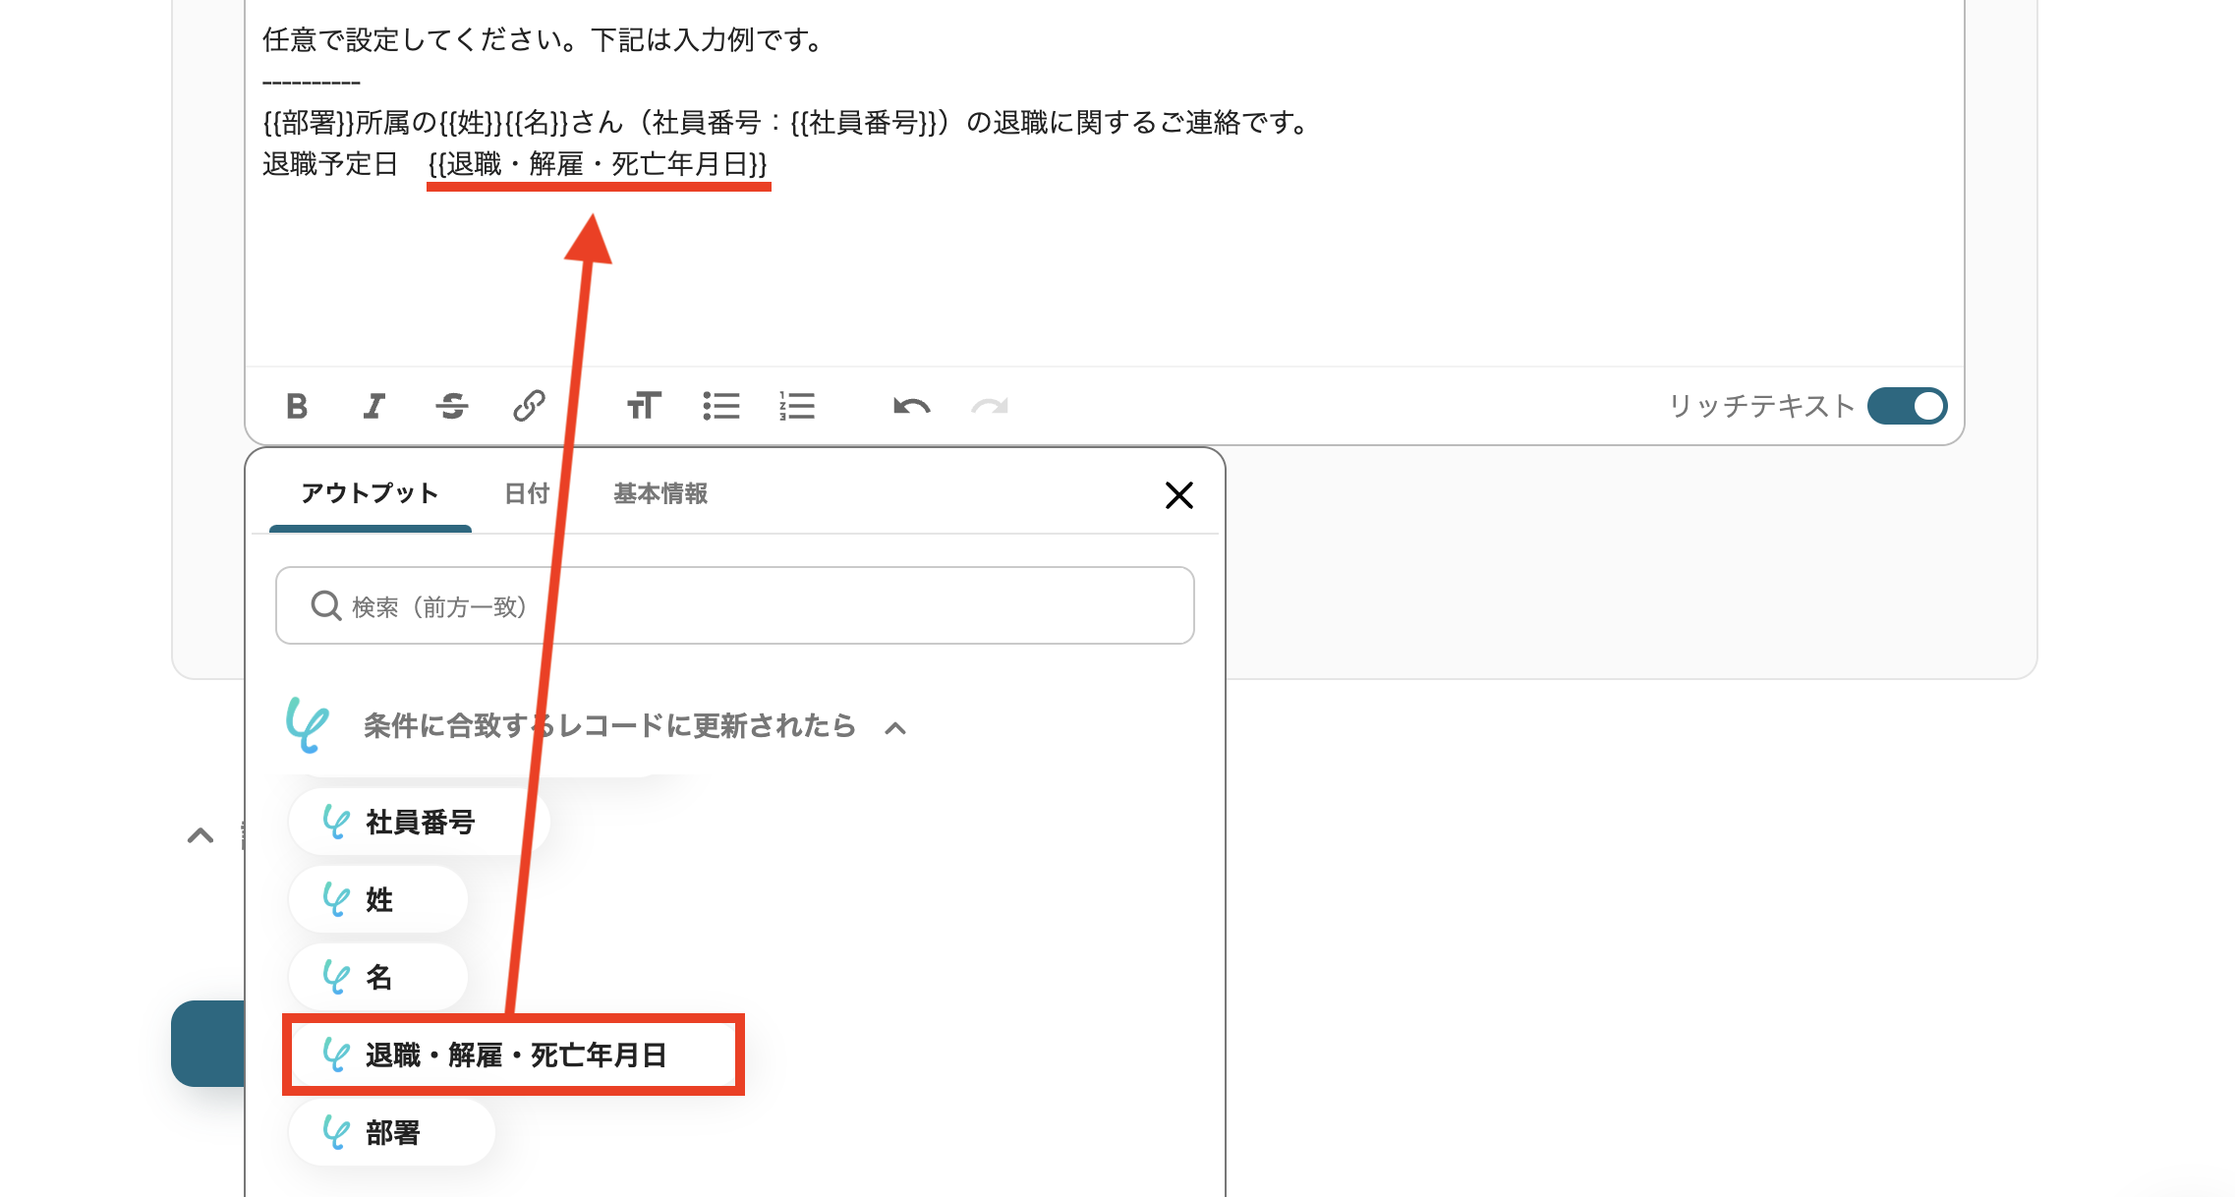This screenshot has width=2235, height=1197.
Task: Click the 検索(前方一致) search field
Action: pyautogui.click(x=735, y=606)
